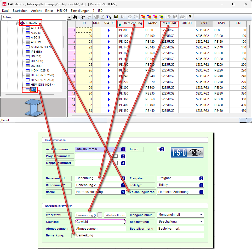Open the Anhang combo box dropdown
This screenshot has height=249, width=252.
click(x=69, y=17)
